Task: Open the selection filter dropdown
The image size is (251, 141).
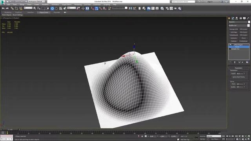Action: click(28, 8)
